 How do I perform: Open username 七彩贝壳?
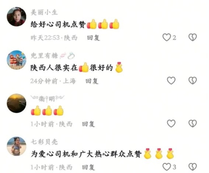tap(44, 142)
